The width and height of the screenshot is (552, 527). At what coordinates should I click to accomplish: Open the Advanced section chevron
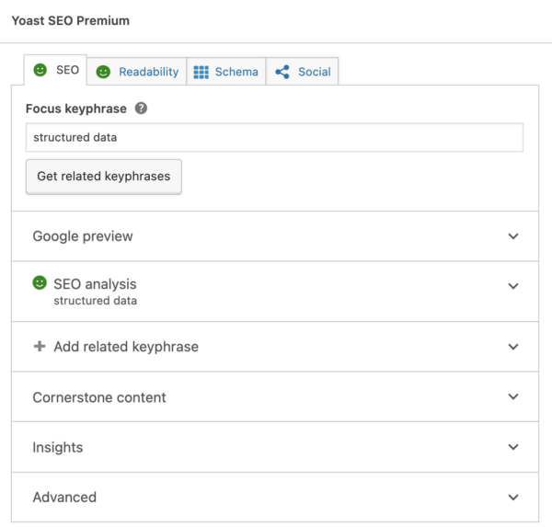(513, 497)
